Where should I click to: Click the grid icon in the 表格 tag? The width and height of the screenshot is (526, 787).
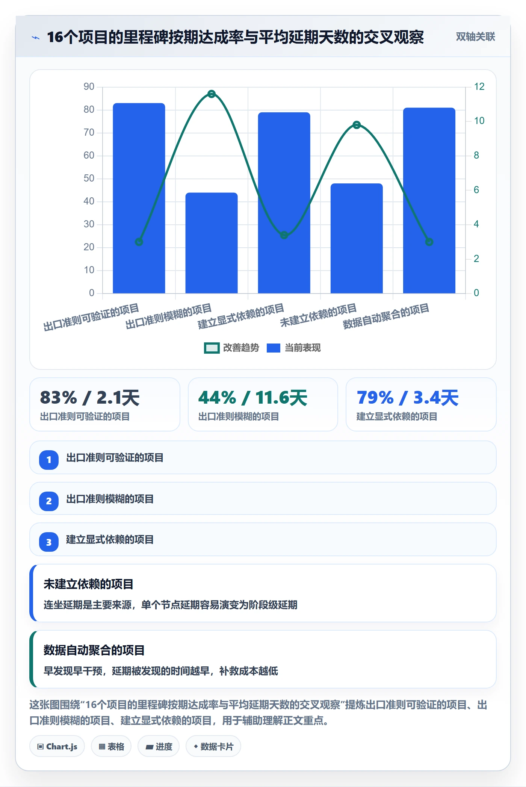[102, 747]
